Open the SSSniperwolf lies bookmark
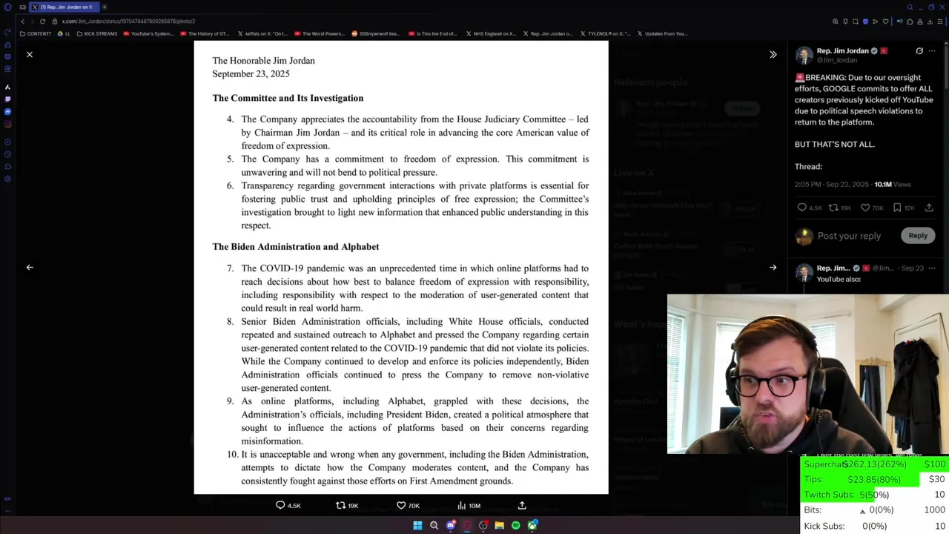949x534 pixels. pos(376,33)
